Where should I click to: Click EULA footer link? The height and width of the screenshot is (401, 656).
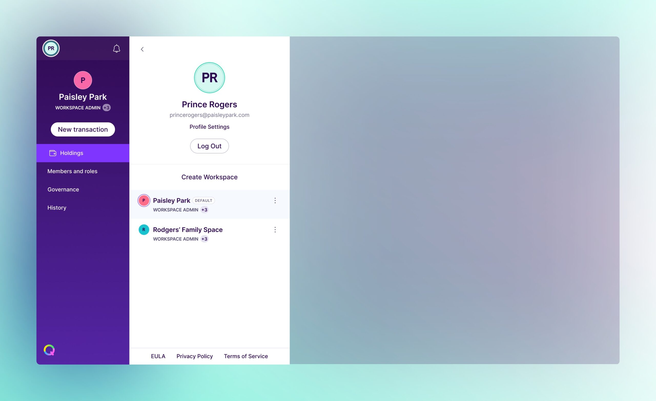[158, 356]
